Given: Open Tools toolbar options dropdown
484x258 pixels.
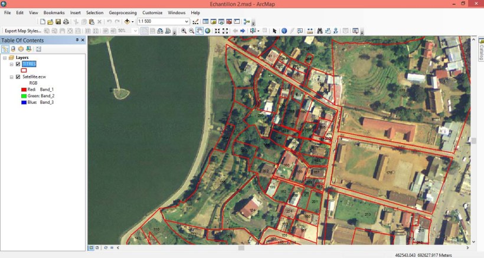Looking at the screenshot, I should pos(362,31).
